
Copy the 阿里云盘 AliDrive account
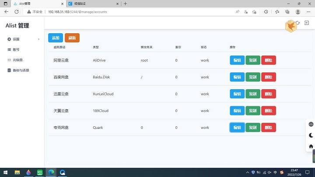[253, 60]
